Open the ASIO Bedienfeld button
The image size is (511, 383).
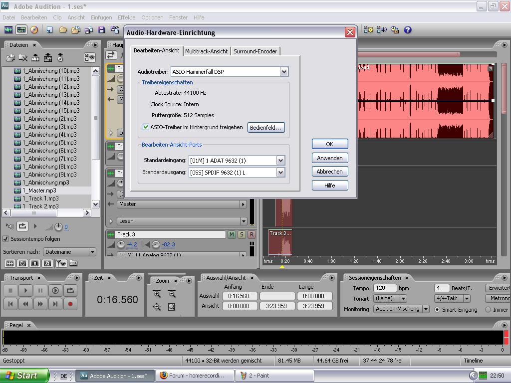[266, 127]
